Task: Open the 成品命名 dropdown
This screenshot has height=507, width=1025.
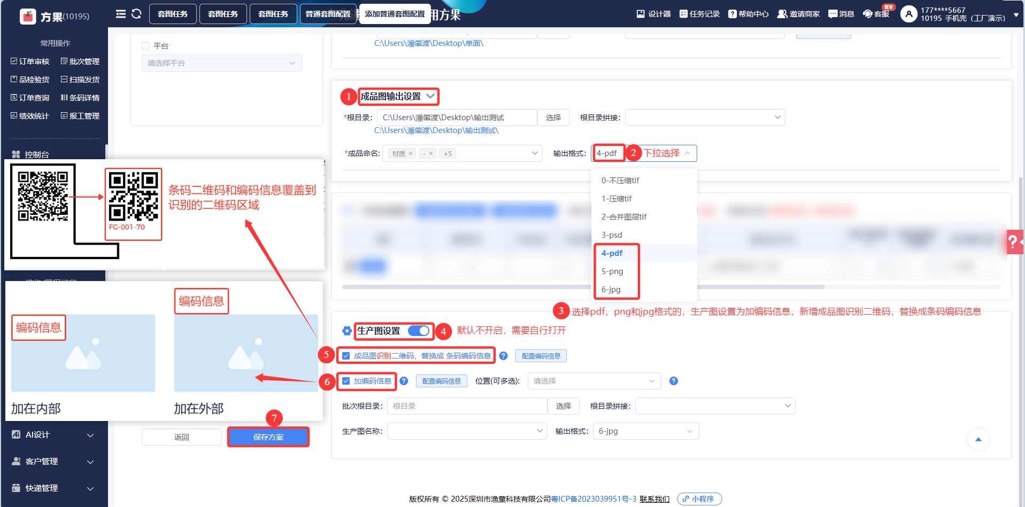Action: coord(462,154)
